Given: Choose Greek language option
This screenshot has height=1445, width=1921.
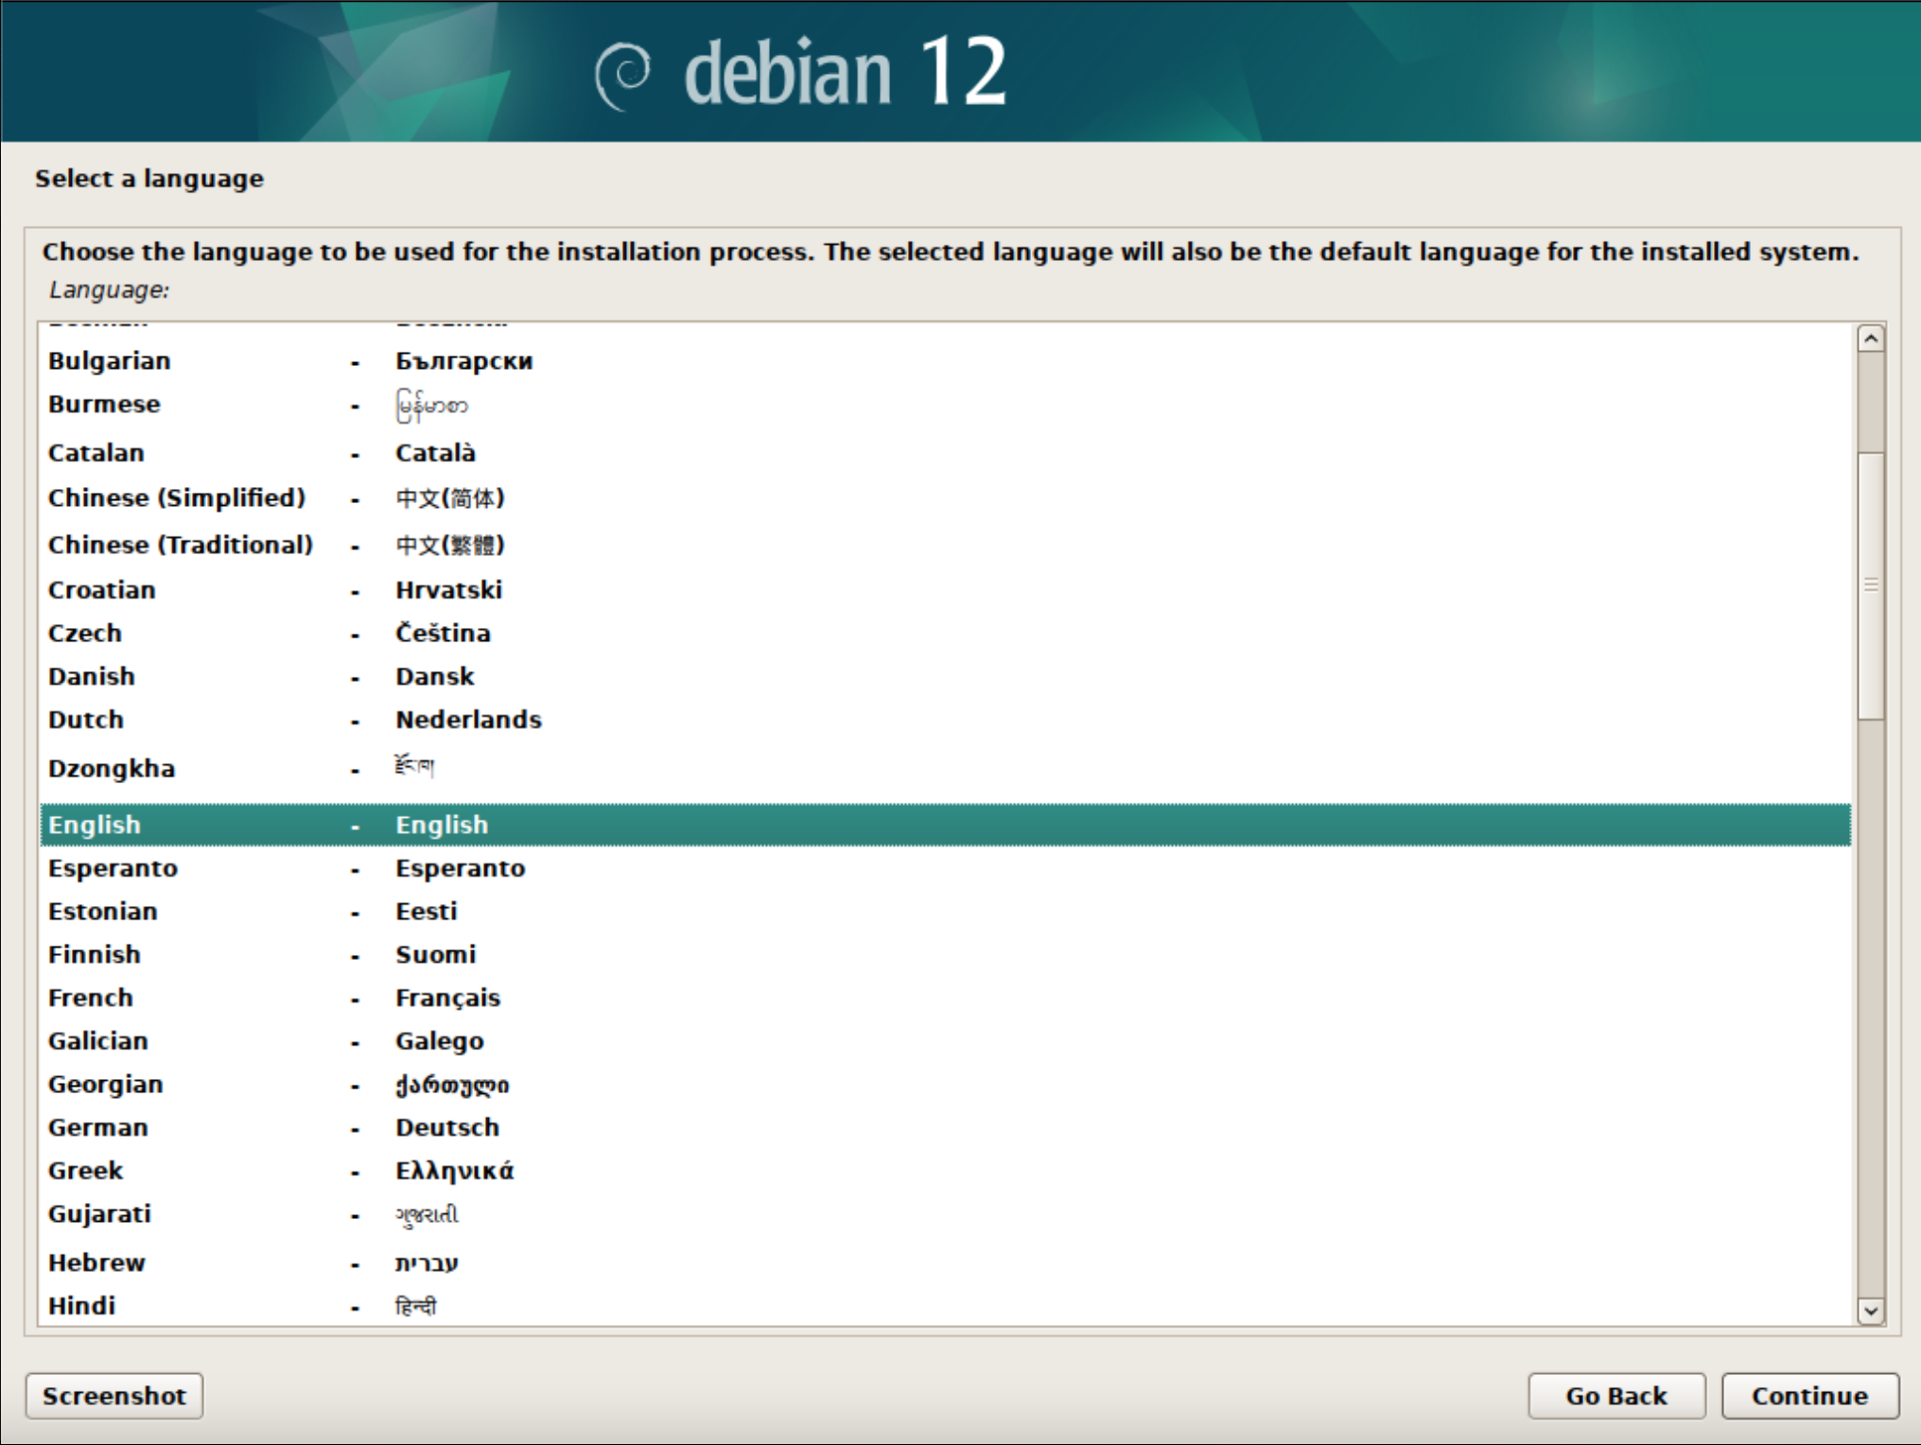Looking at the screenshot, I should [86, 1171].
